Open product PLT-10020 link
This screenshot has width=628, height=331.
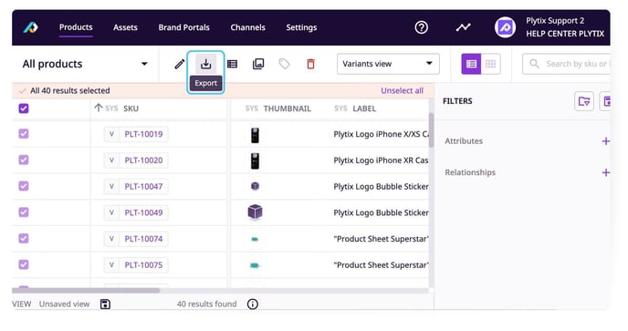pos(143,160)
